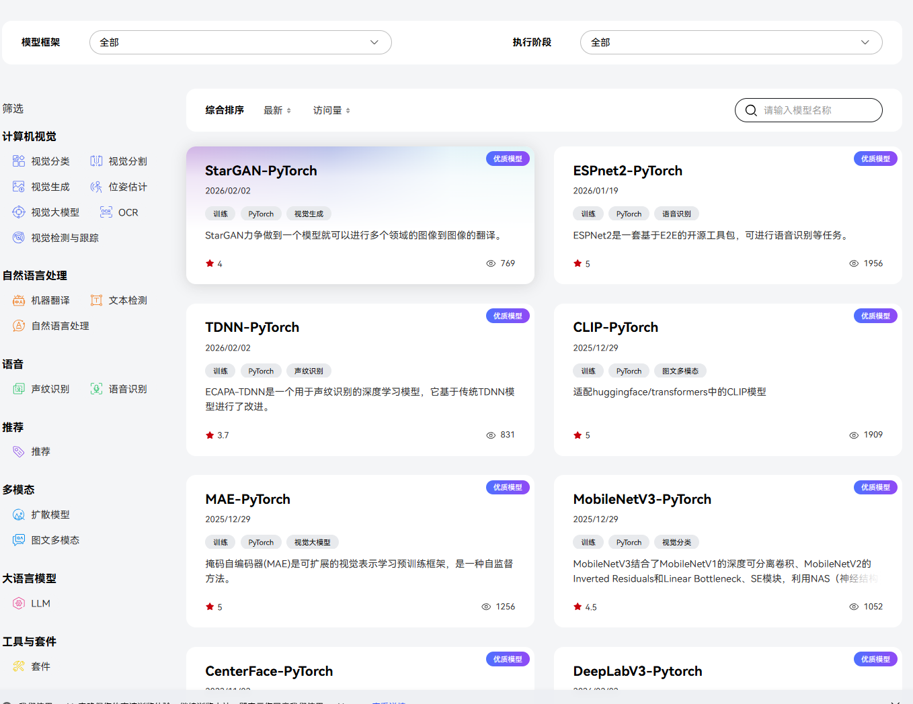This screenshot has width=913, height=704.
Task: Click the LLM category icon
Action: 19,603
